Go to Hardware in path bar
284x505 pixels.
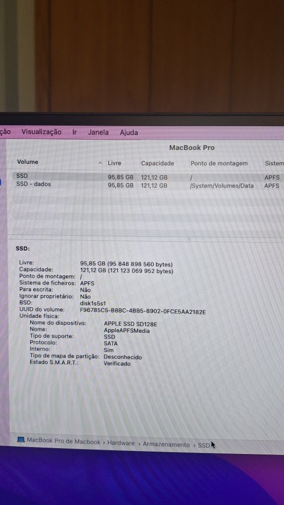click(121, 444)
